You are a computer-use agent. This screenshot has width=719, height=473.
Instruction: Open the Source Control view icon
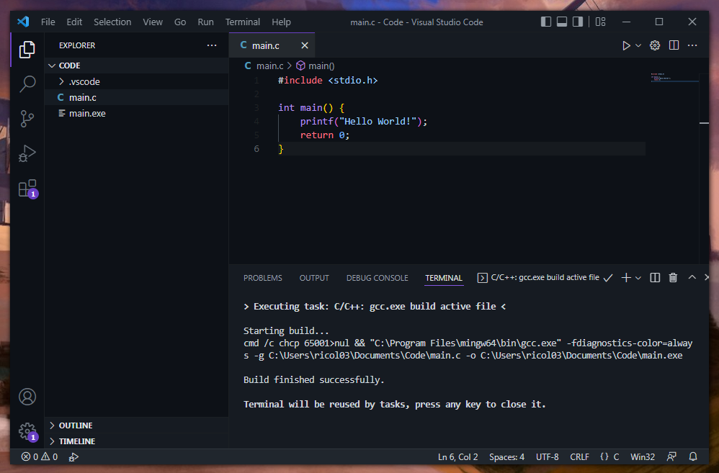tap(27, 119)
